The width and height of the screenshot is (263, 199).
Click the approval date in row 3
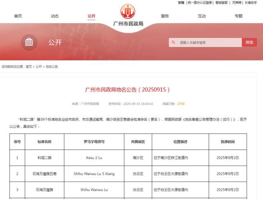pos(228,190)
